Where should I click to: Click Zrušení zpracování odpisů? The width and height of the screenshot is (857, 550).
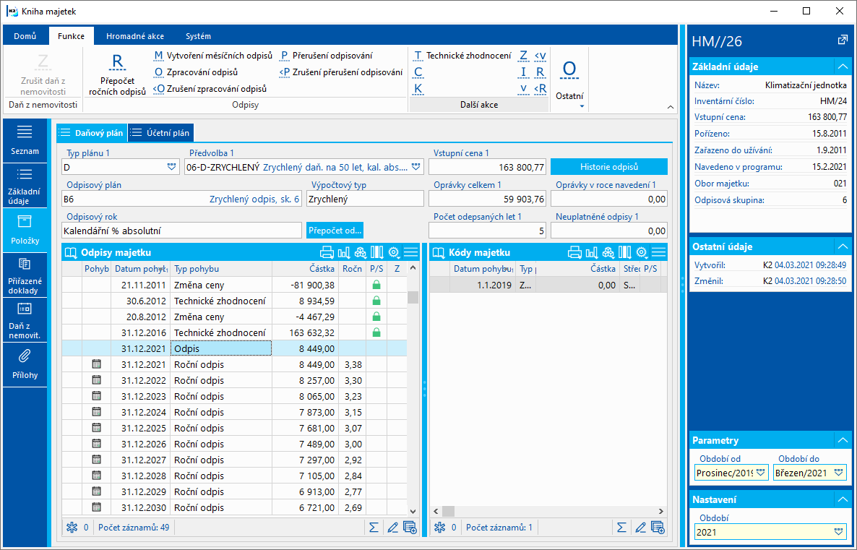pyautogui.click(x=210, y=89)
